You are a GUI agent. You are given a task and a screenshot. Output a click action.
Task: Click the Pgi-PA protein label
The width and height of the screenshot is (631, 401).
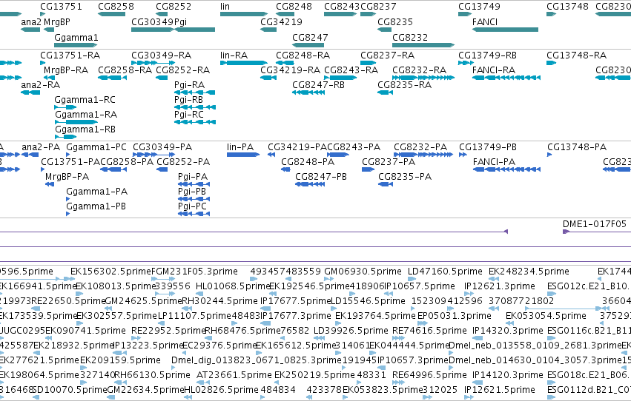click(193, 177)
